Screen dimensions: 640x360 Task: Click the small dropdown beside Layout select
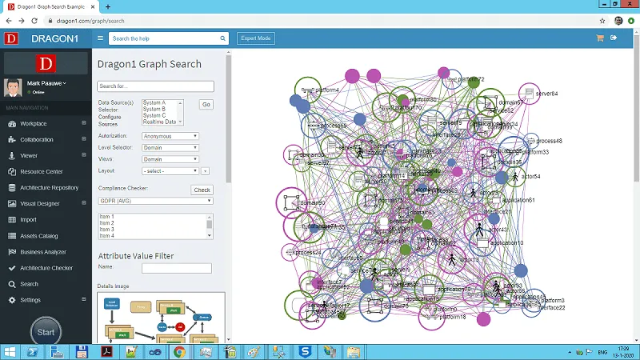tap(206, 171)
